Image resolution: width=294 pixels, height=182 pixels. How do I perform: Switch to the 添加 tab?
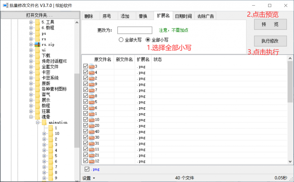[127, 16]
